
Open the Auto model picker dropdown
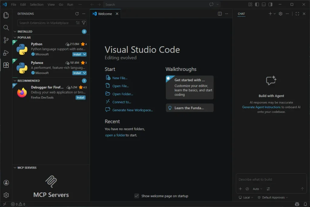point(257,189)
